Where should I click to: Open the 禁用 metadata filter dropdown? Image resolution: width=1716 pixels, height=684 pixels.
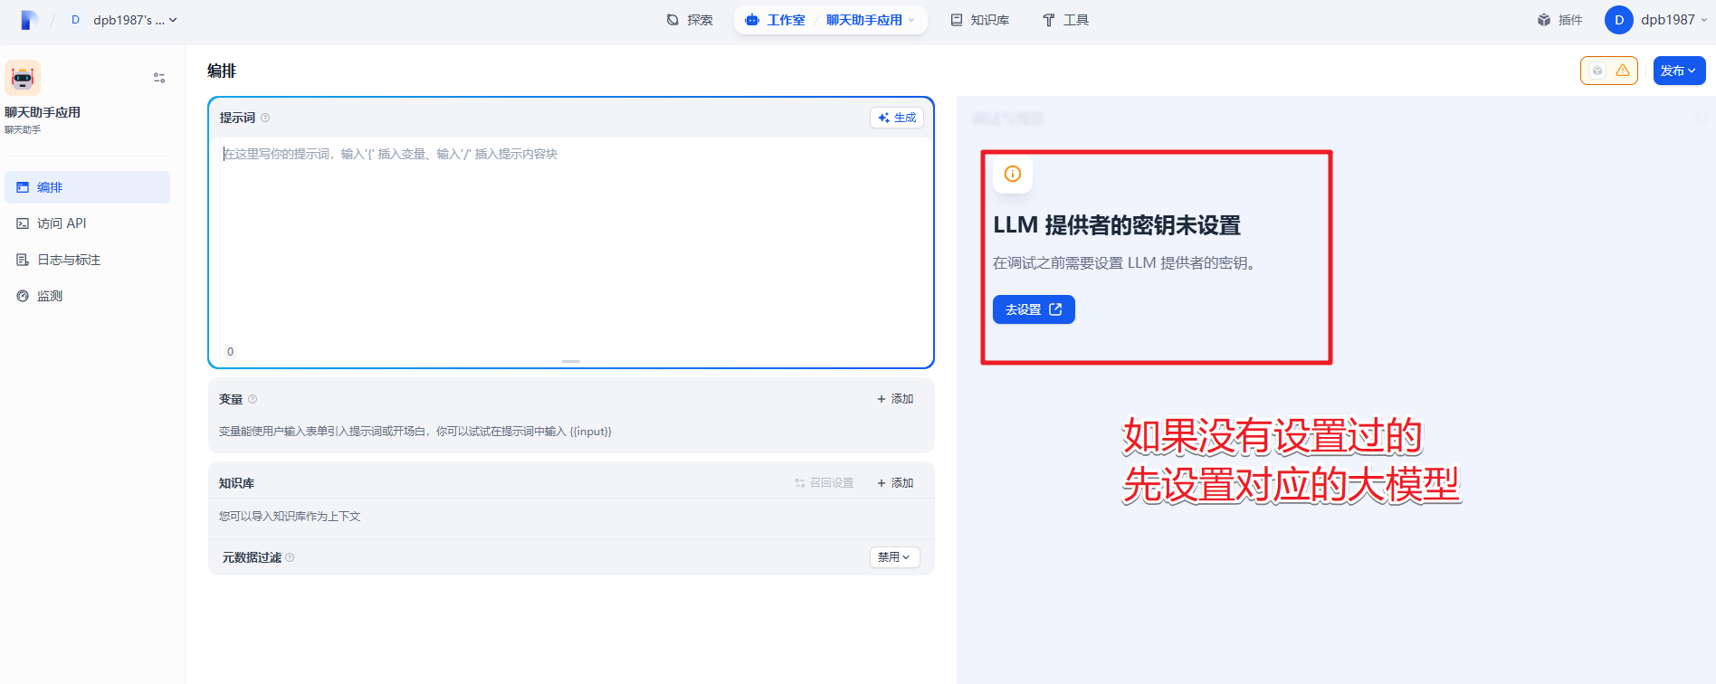(894, 557)
